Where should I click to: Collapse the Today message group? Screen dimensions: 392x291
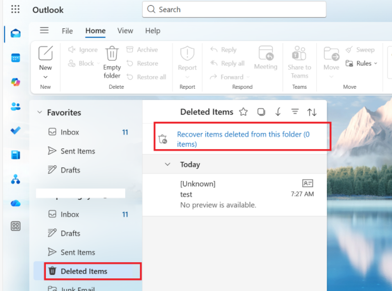(167, 164)
